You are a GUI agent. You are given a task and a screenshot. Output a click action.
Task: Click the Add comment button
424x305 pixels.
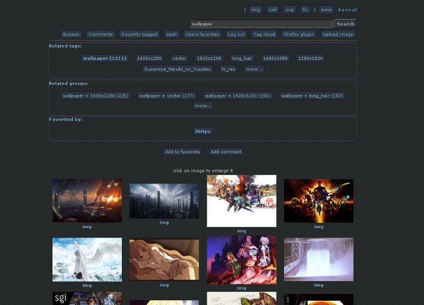click(226, 152)
